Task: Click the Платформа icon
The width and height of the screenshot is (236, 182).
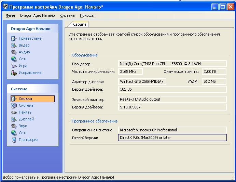Action: point(14,140)
